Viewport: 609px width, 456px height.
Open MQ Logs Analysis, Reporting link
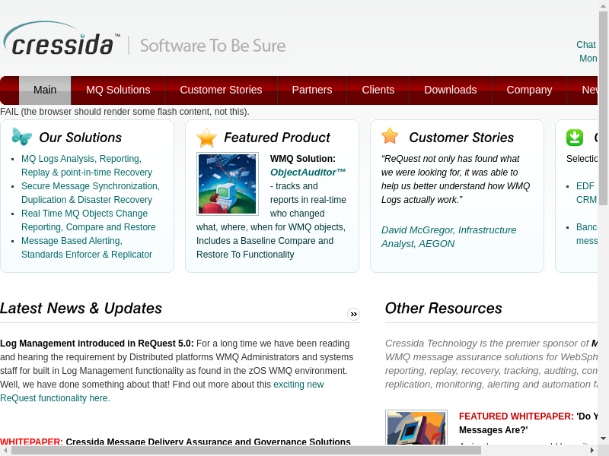coord(81,159)
